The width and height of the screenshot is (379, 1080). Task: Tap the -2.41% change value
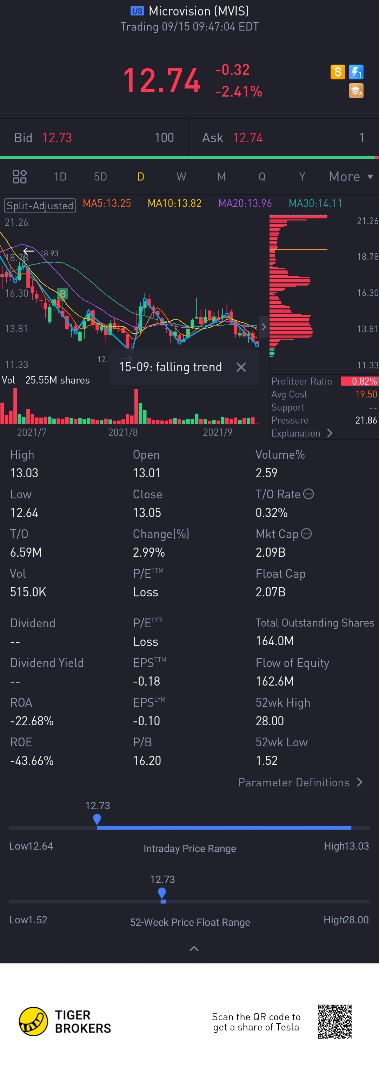pos(239,91)
